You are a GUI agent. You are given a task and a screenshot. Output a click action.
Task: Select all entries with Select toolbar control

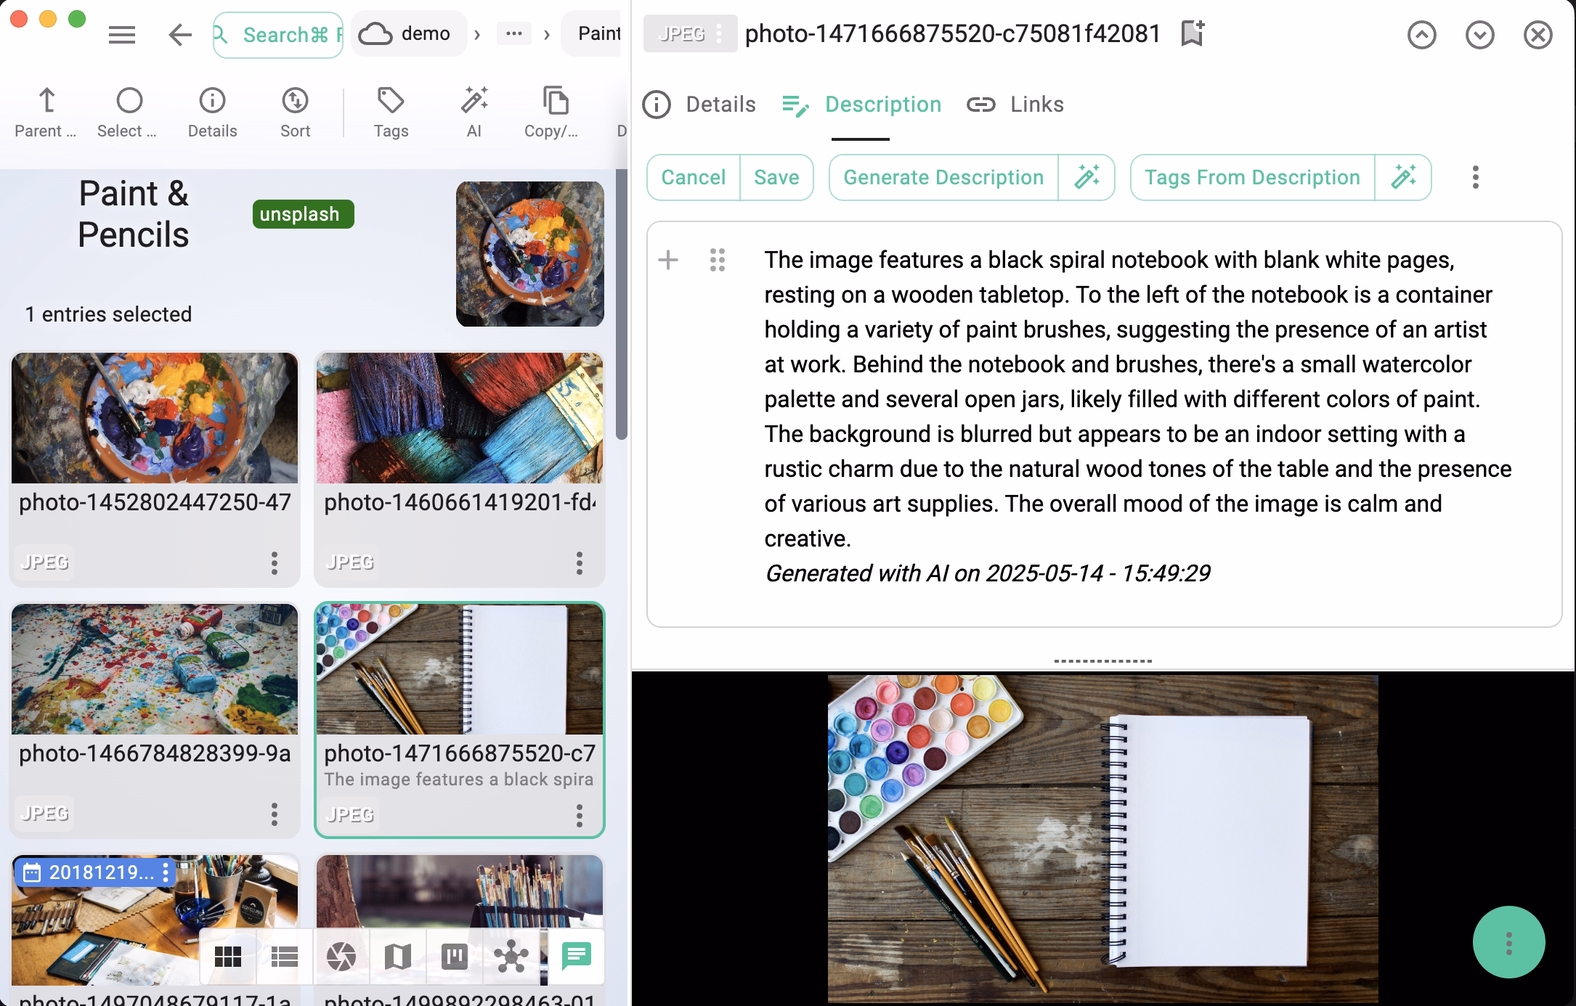(x=128, y=110)
